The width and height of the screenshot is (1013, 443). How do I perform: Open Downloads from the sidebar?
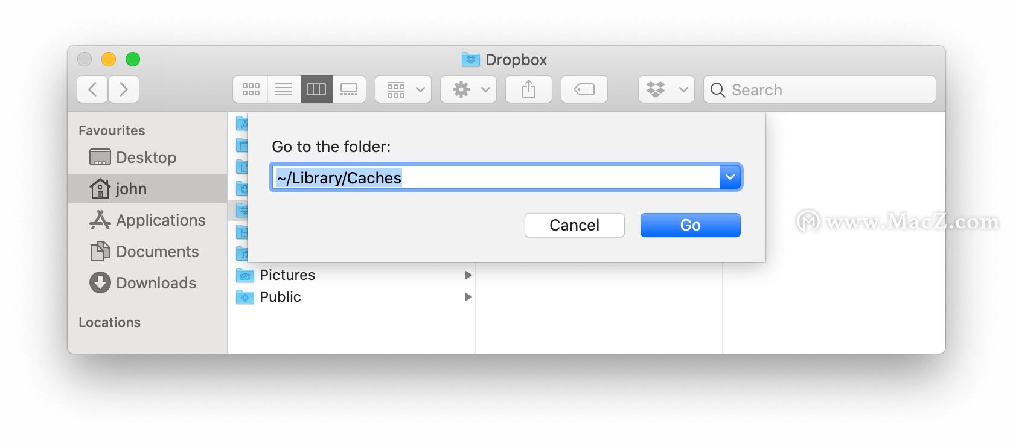click(x=155, y=283)
